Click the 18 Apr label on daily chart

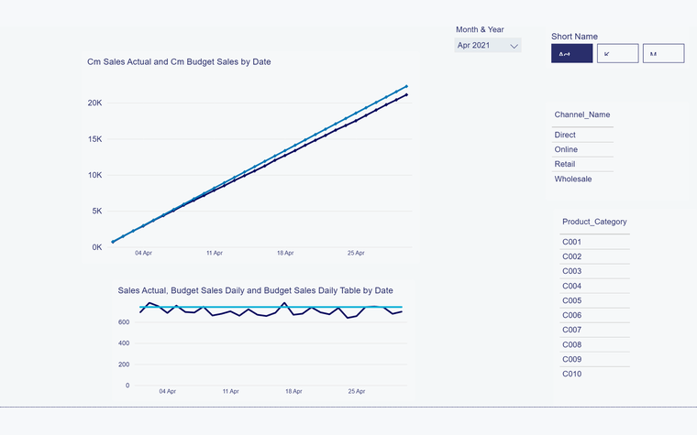tap(293, 392)
